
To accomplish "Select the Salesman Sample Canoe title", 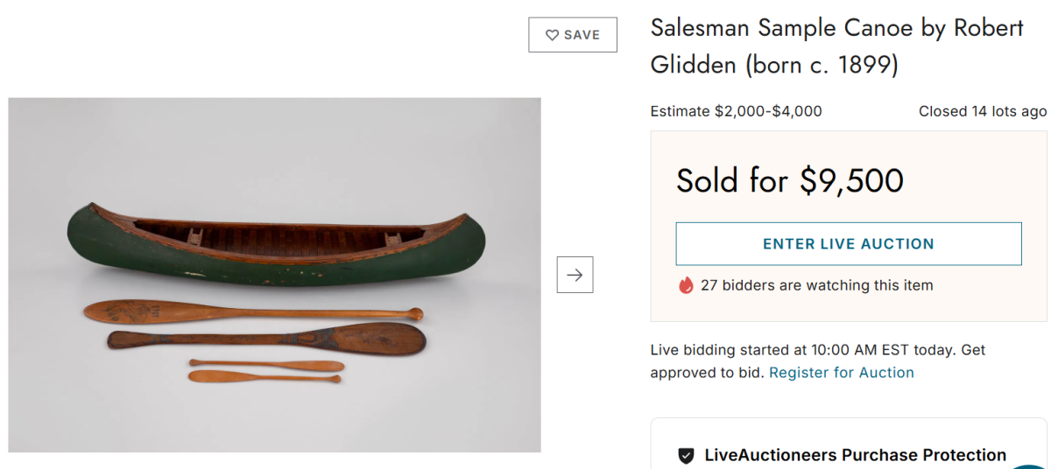I will click(x=836, y=45).
